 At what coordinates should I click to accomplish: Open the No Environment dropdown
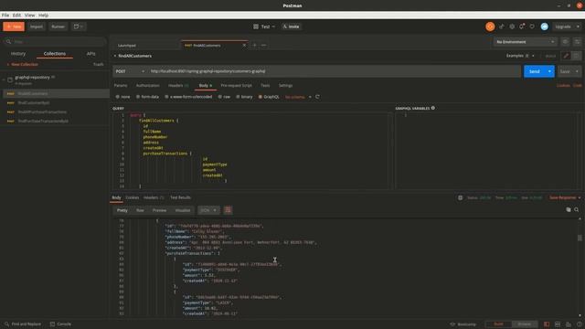coord(526,42)
